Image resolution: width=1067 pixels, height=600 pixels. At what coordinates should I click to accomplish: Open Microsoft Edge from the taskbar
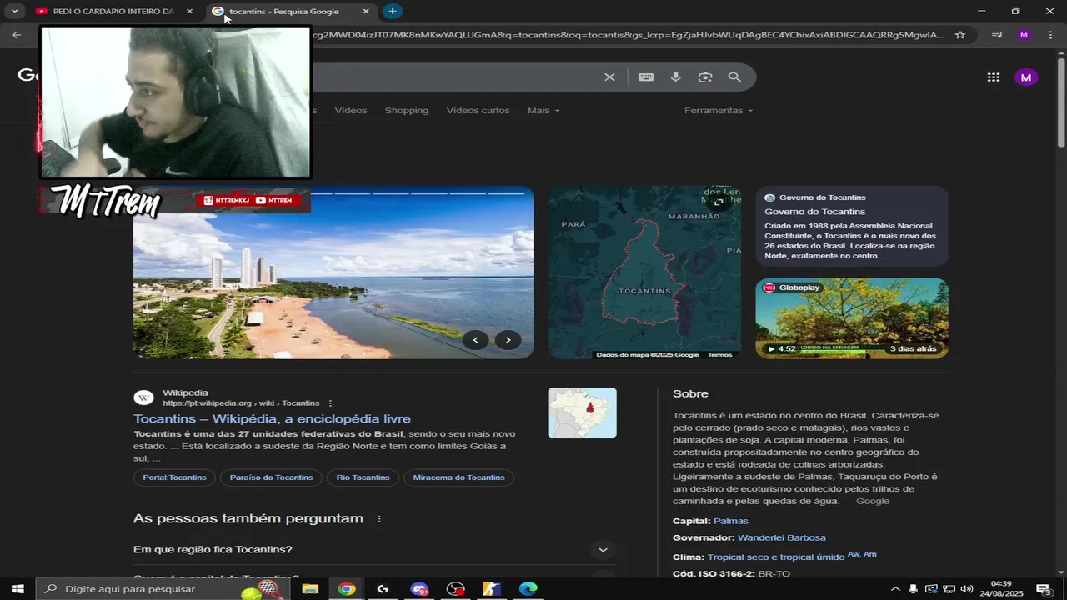528,589
